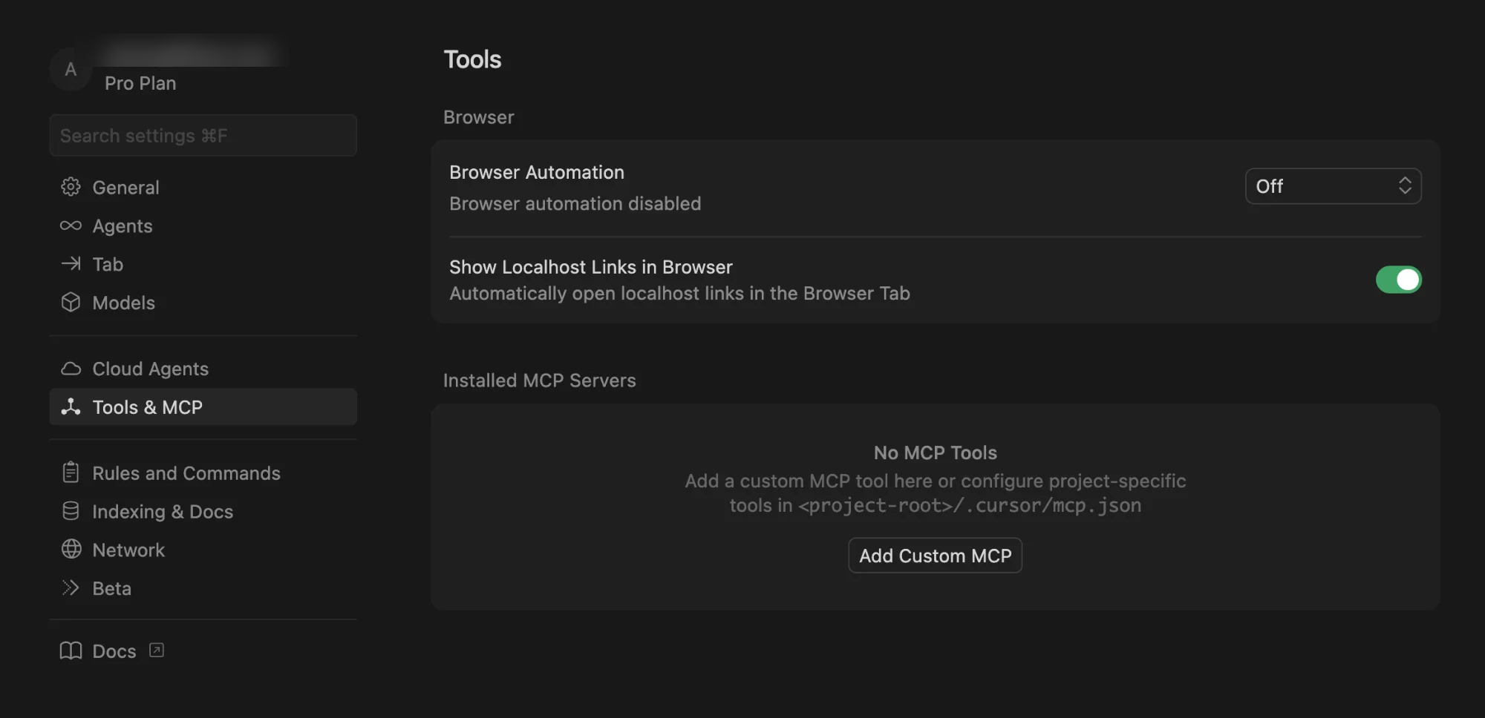
Task: Select the Models cube icon
Action: pos(71,303)
